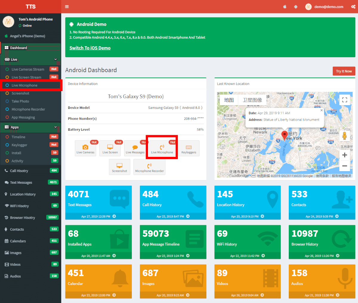Open Browser Hisotry in the sidebar
358x303 pixels.
[x=31, y=218]
